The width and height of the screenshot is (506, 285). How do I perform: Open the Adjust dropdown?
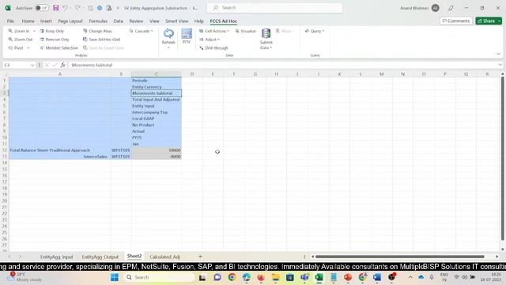[x=210, y=40]
